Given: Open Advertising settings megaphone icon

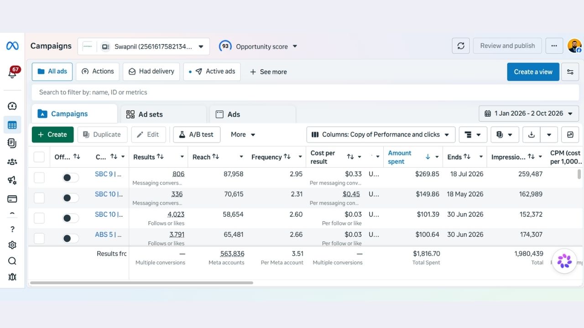Looking at the screenshot, I should (12, 180).
